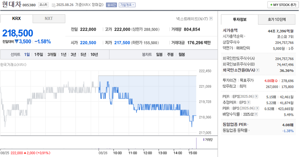Open help icon beside 넥스트레이드(NXT)

[x=211, y=19]
